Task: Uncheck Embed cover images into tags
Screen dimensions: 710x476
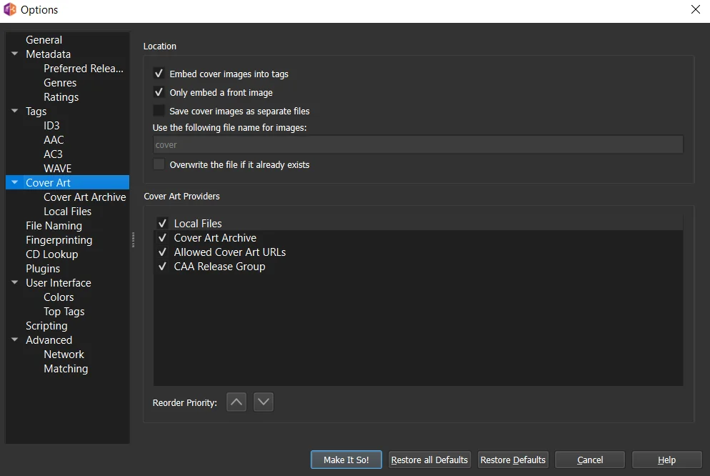Action: point(159,74)
